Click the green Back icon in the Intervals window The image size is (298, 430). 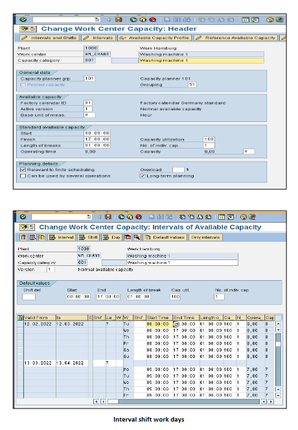pyautogui.click(x=121, y=217)
